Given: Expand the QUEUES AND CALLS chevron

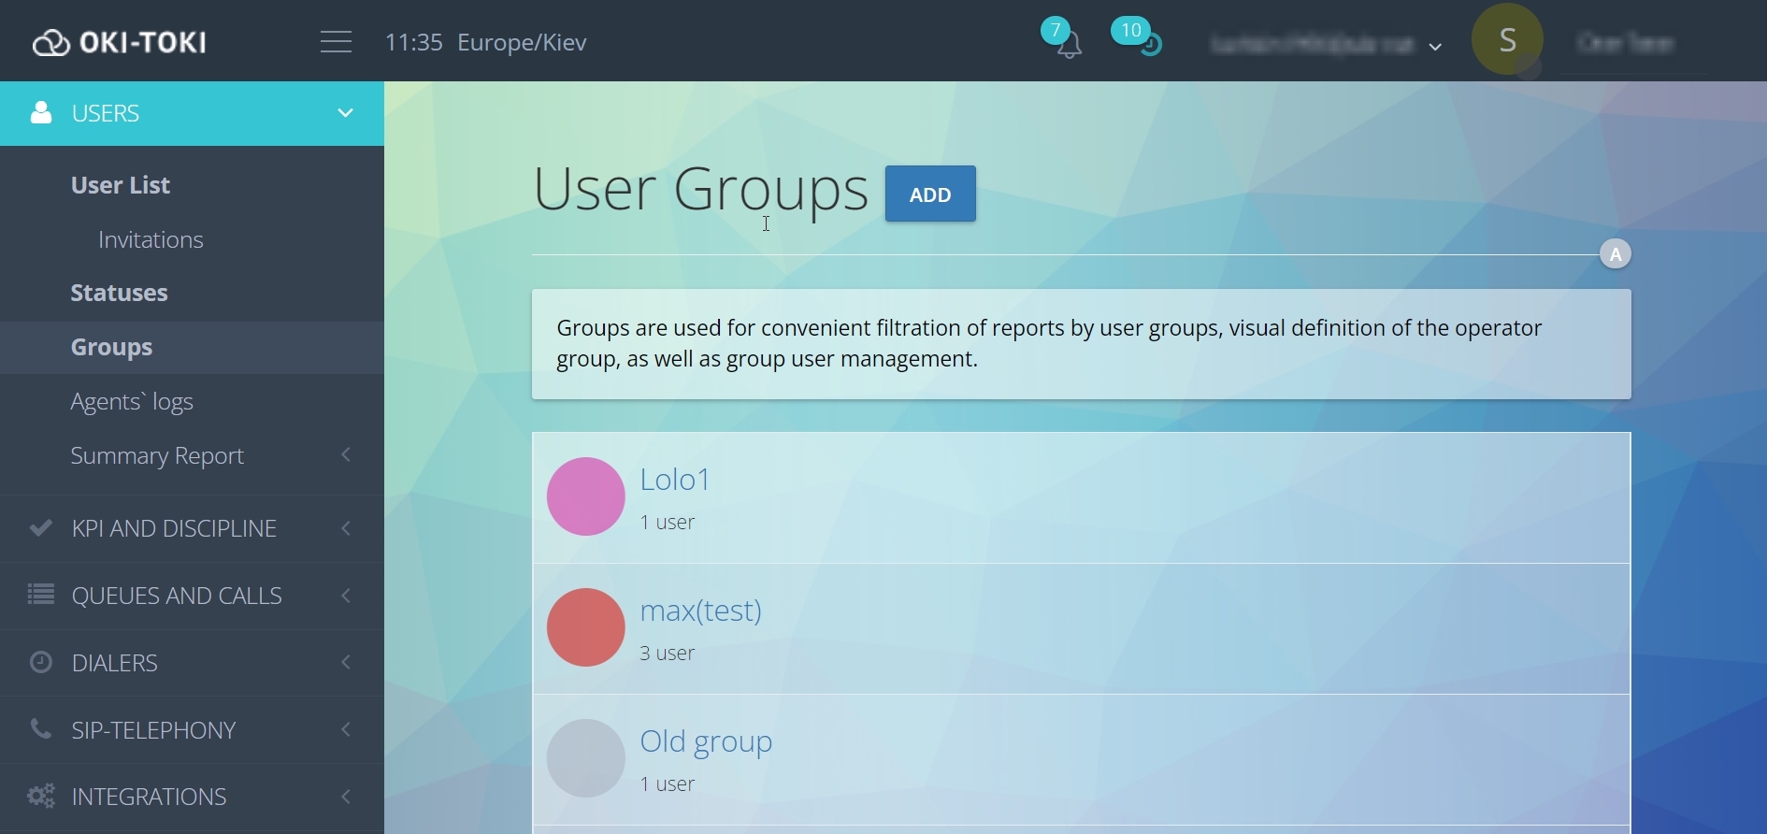Looking at the screenshot, I should (x=346, y=596).
